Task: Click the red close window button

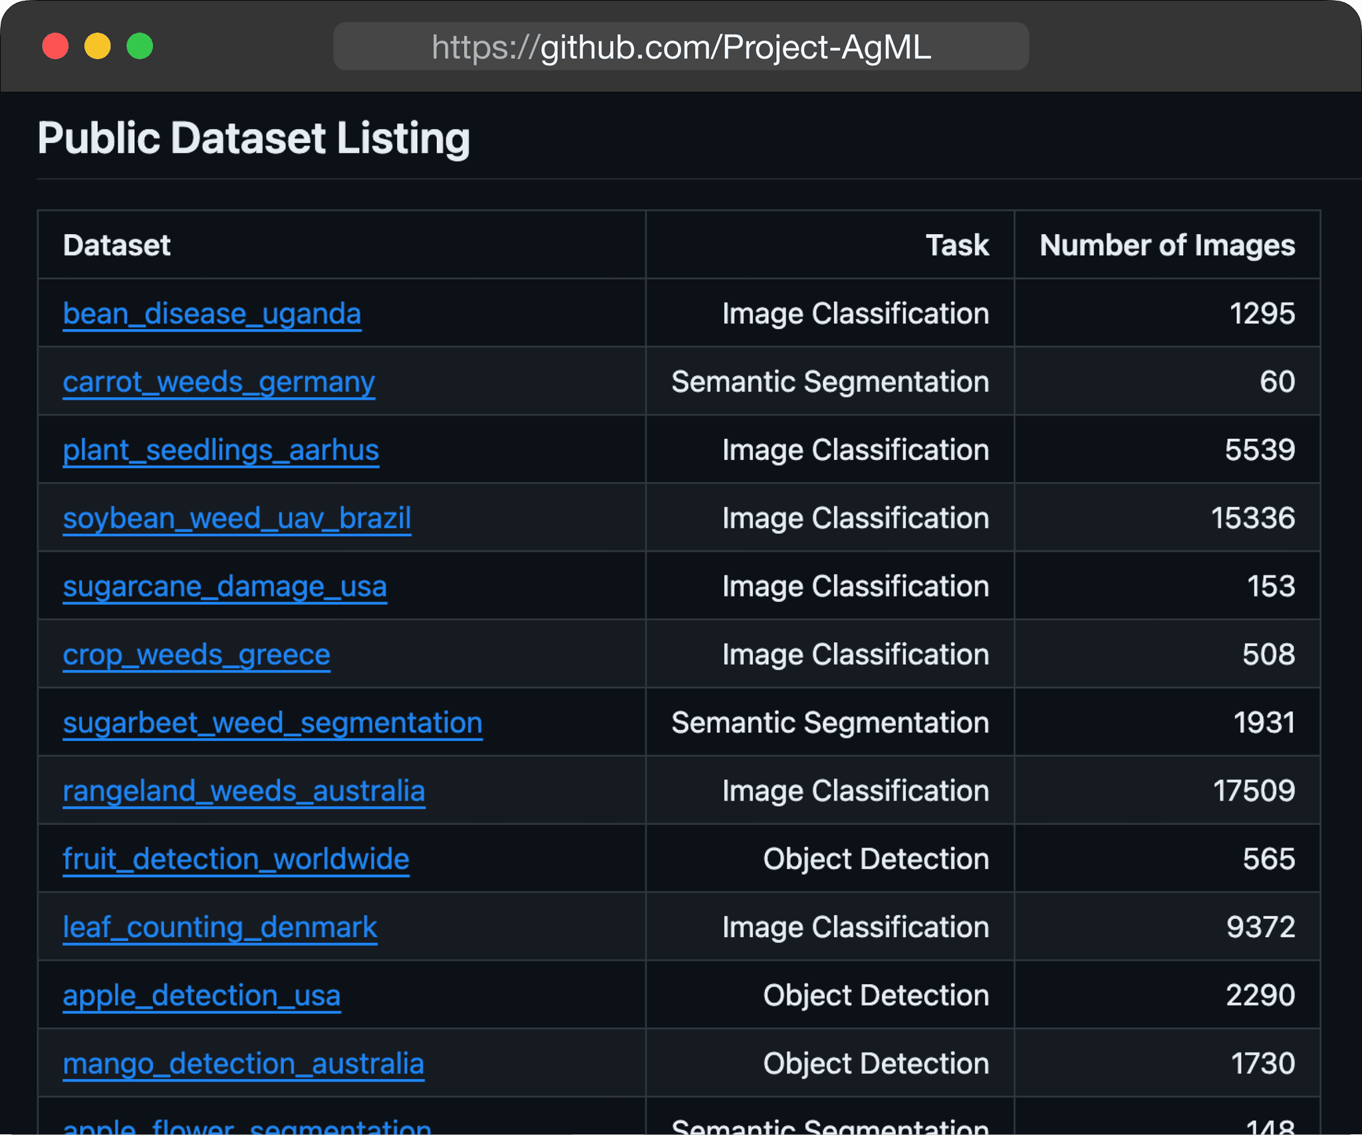Action: [x=55, y=47]
